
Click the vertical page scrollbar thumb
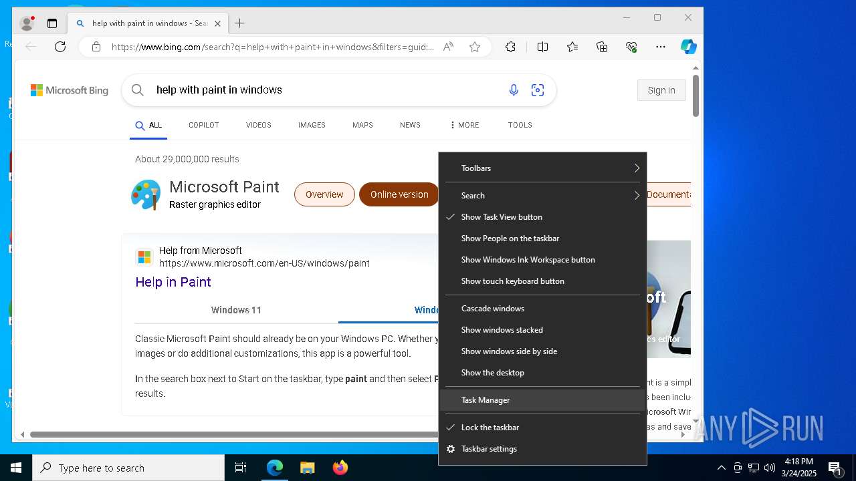click(x=695, y=96)
